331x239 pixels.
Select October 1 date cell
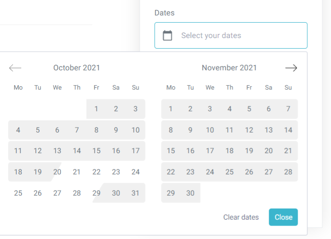pyautogui.click(x=97, y=109)
